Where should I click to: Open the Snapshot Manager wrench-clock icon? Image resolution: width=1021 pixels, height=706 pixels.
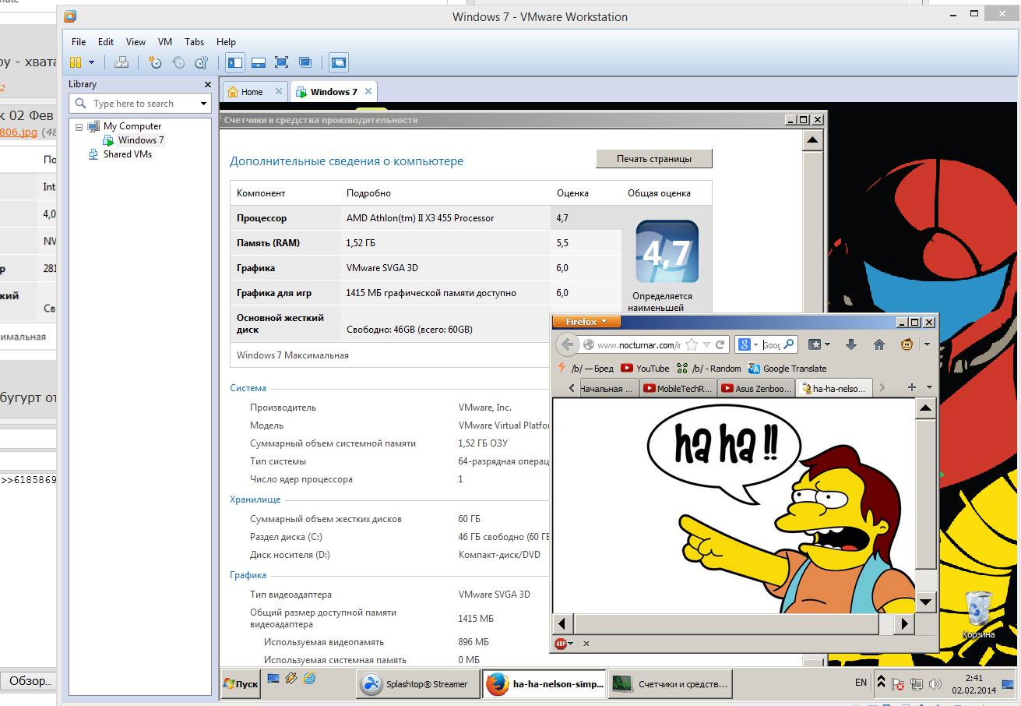point(202,62)
